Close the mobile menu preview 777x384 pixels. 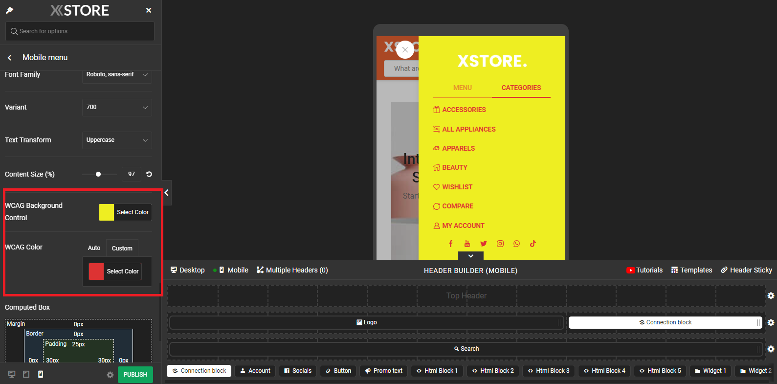point(405,50)
